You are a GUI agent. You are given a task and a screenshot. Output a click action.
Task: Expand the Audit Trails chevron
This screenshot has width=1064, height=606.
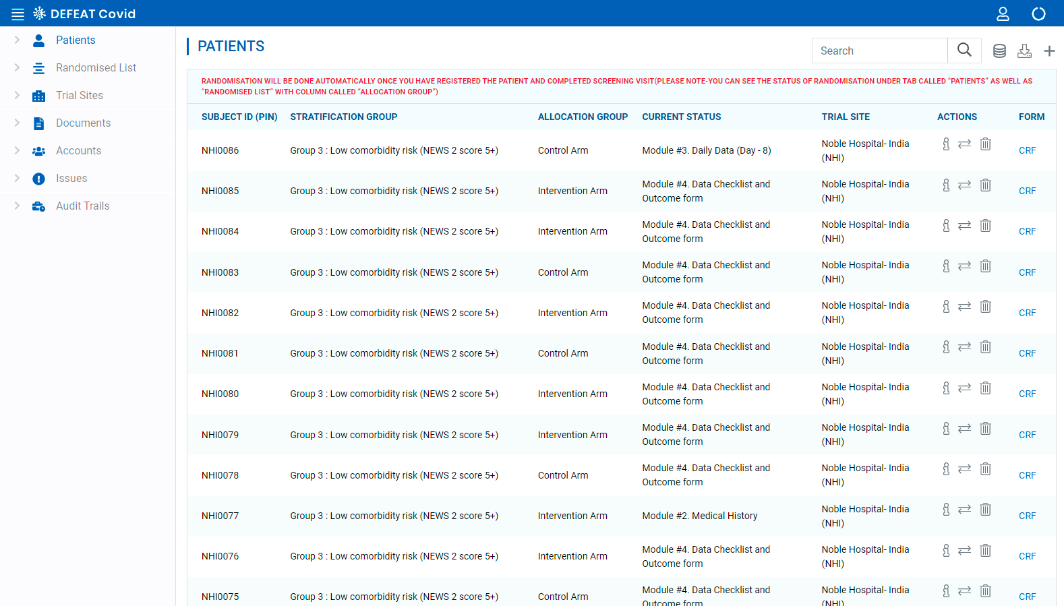(x=17, y=206)
